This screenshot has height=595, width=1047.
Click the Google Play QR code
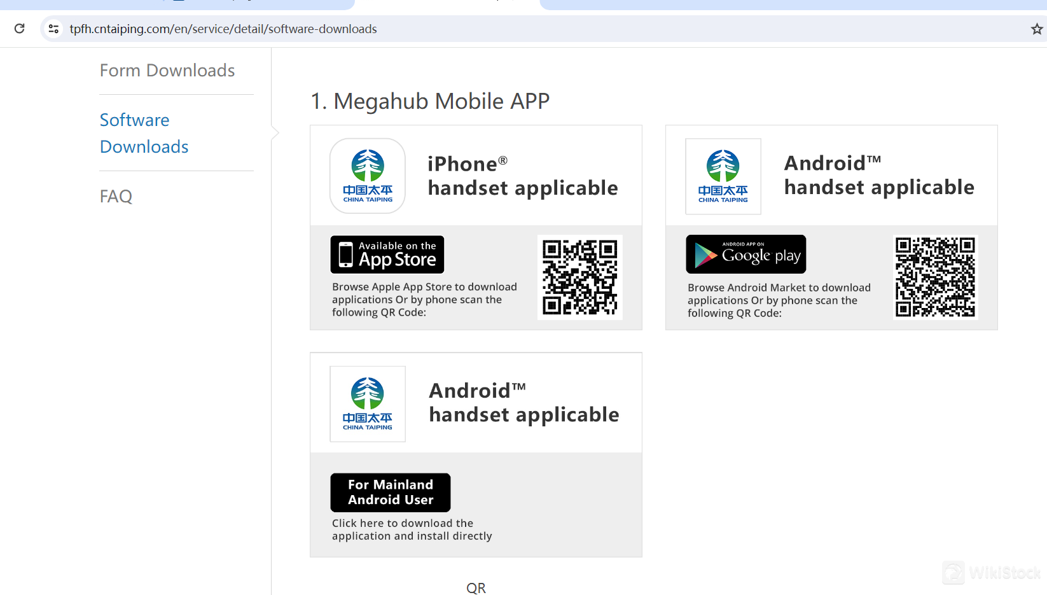tap(935, 277)
